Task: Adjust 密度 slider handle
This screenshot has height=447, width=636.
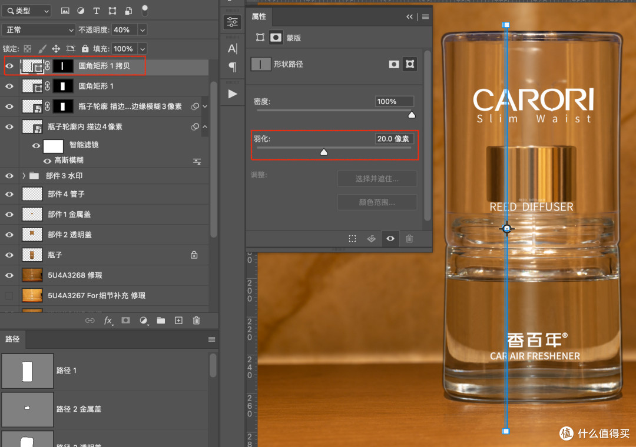Action: click(412, 115)
